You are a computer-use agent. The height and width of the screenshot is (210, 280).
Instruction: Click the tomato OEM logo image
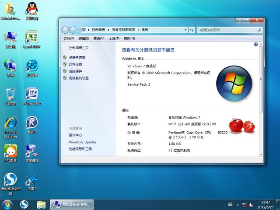[x=242, y=126]
